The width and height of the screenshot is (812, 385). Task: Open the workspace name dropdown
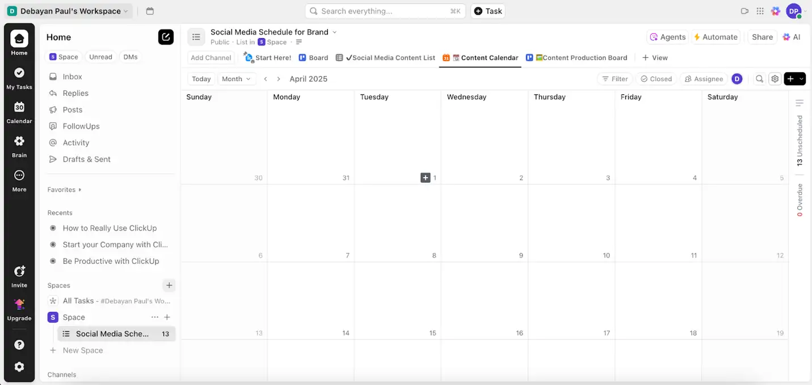68,11
